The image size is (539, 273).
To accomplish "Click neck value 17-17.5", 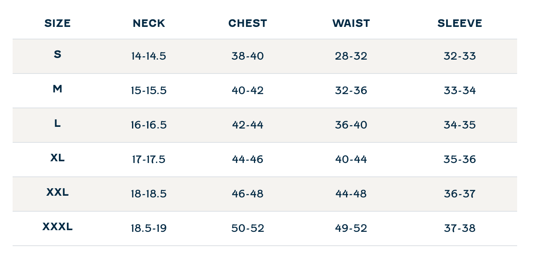I will pos(149,160).
